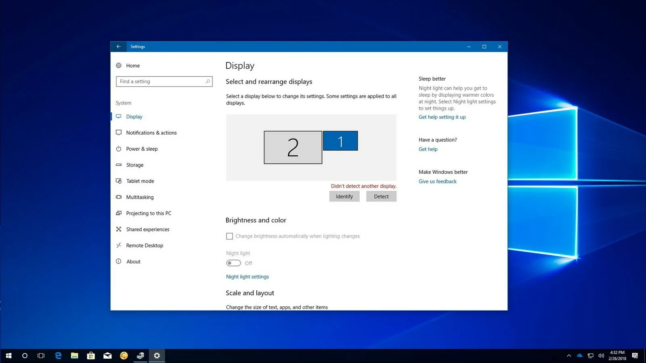Click the Shared experiences icon in the sidebar

pos(119,229)
